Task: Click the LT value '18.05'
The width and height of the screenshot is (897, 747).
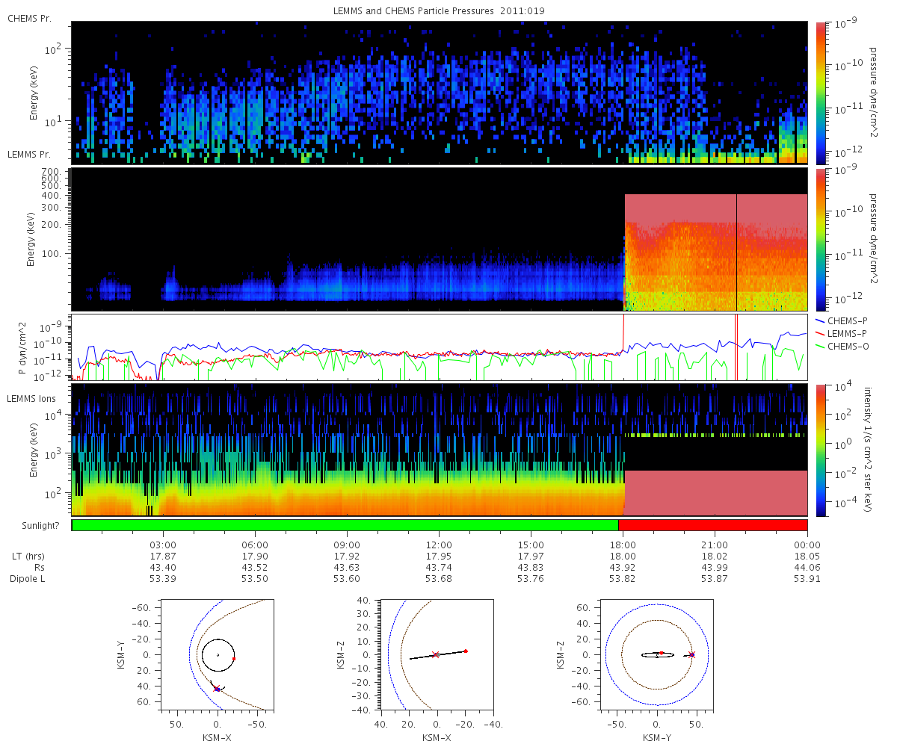Action: click(x=807, y=557)
